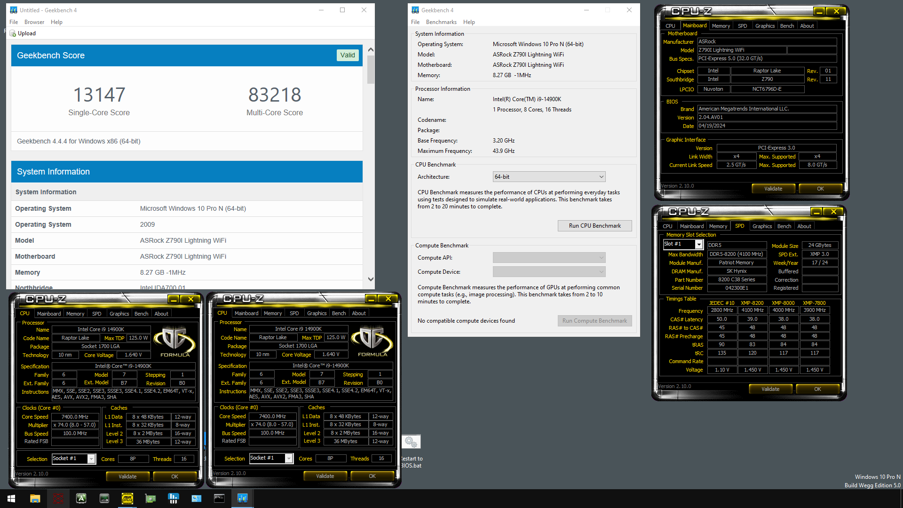
Task: Open Socket #1 dropdown in middle CPU-Z window
Action: tap(271, 458)
